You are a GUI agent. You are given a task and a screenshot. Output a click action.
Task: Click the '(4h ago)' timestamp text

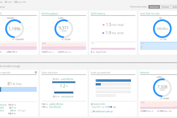pos(21,110)
